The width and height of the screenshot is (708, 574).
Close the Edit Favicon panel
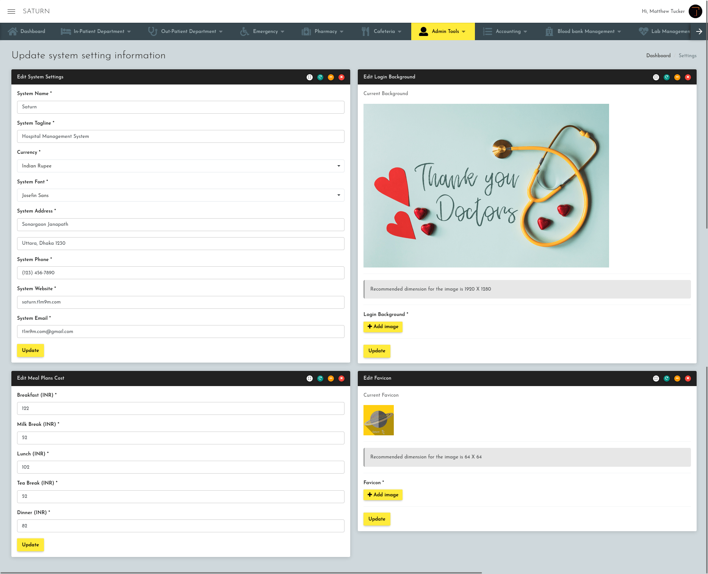688,378
